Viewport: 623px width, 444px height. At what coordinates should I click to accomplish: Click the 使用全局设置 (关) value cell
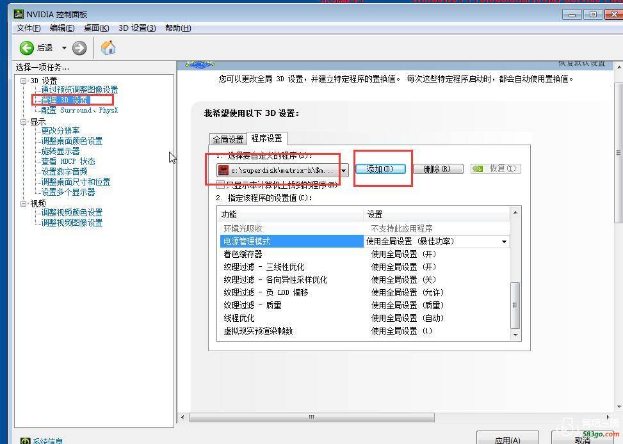(403, 280)
